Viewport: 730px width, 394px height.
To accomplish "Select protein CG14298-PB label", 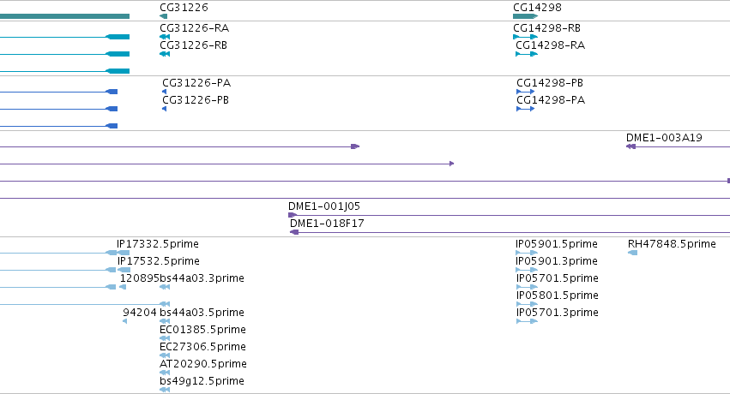I will [550, 83].
